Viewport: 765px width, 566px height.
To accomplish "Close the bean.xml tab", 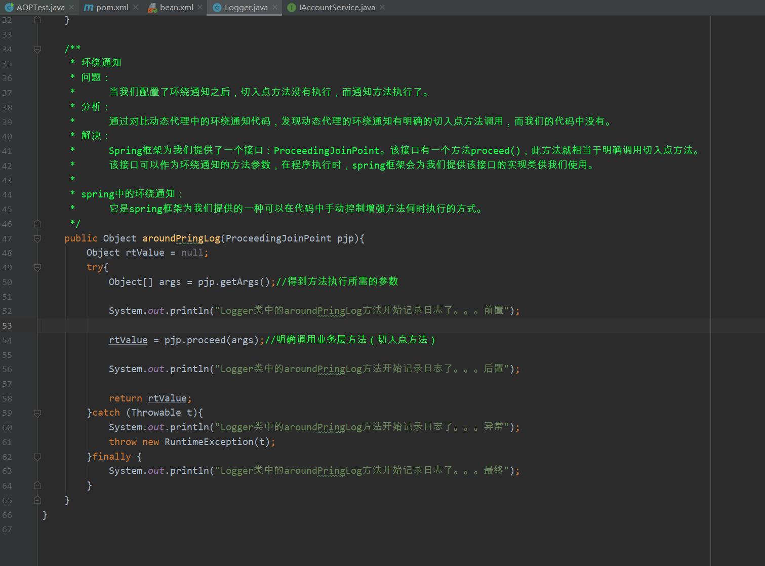I will pos(200,8).
